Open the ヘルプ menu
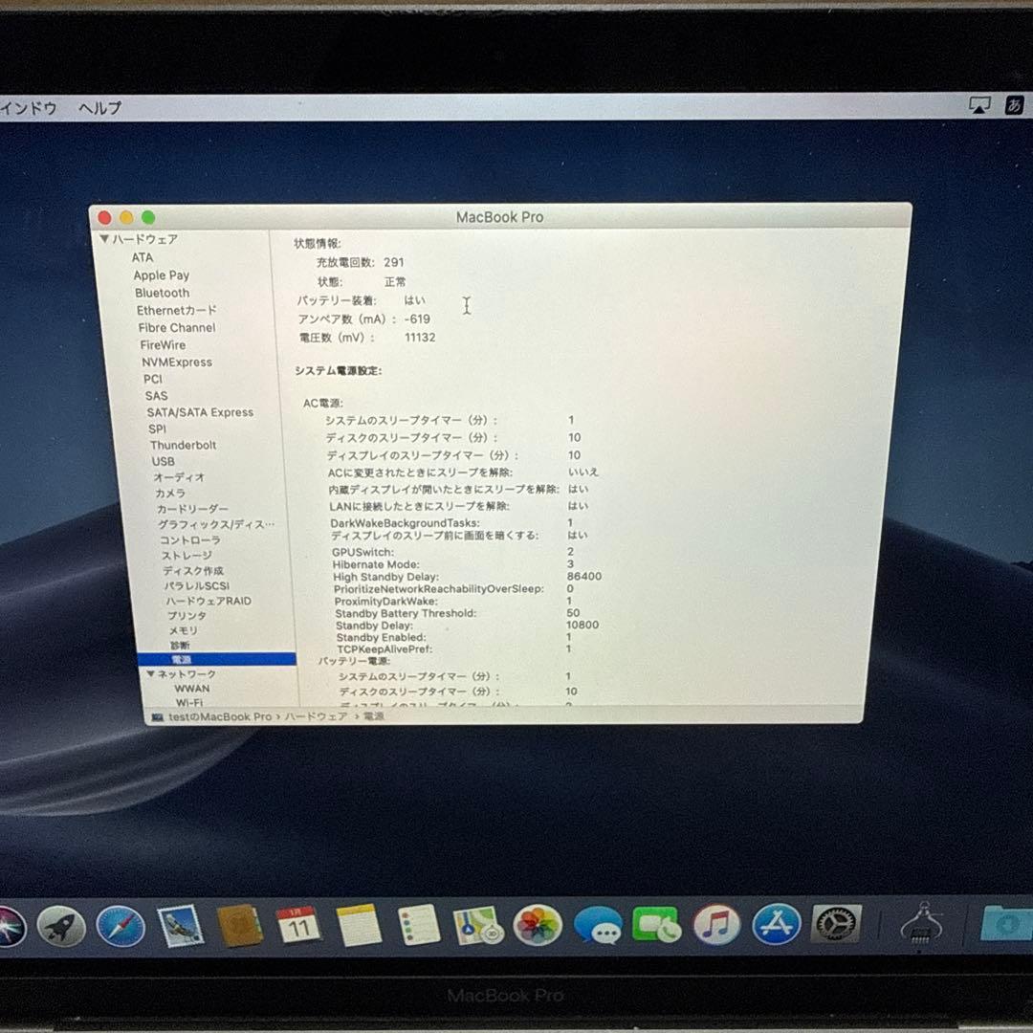This screenshot has width=1033, height=1033. [x=99, y=108]
